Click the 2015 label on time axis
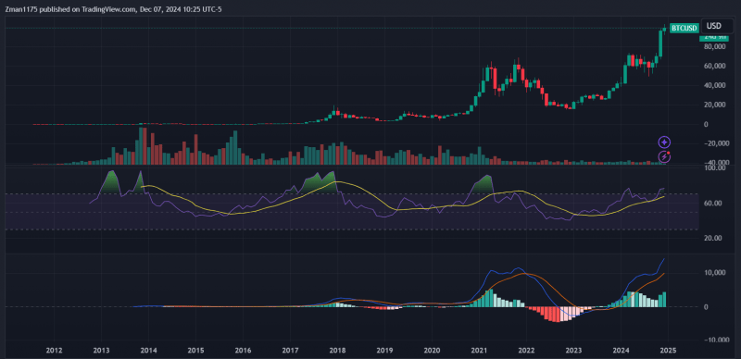 (x=195, y=350)
